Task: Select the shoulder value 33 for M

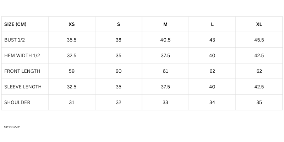Action: pos(165,103)
